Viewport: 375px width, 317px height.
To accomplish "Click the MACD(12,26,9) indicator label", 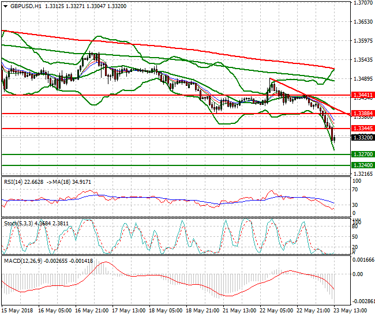I will [23, 261].
